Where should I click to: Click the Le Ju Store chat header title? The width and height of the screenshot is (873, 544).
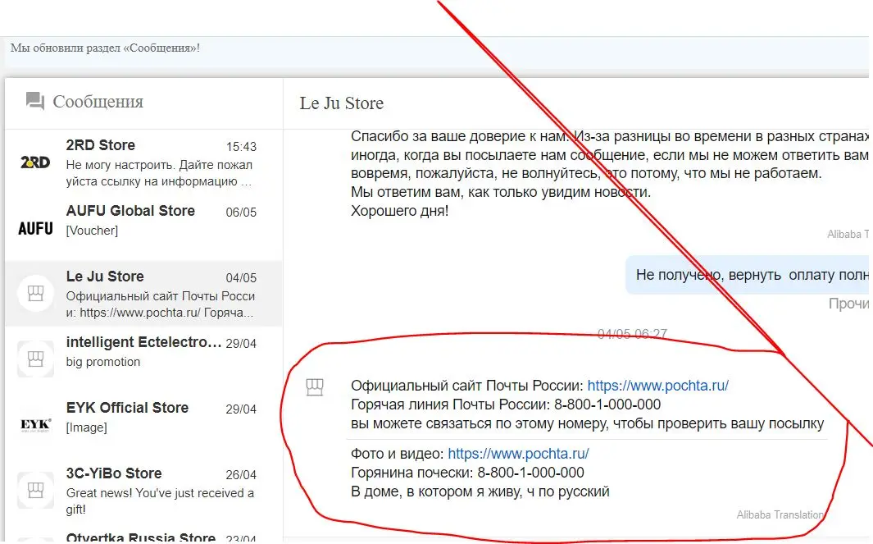[341, 103]
